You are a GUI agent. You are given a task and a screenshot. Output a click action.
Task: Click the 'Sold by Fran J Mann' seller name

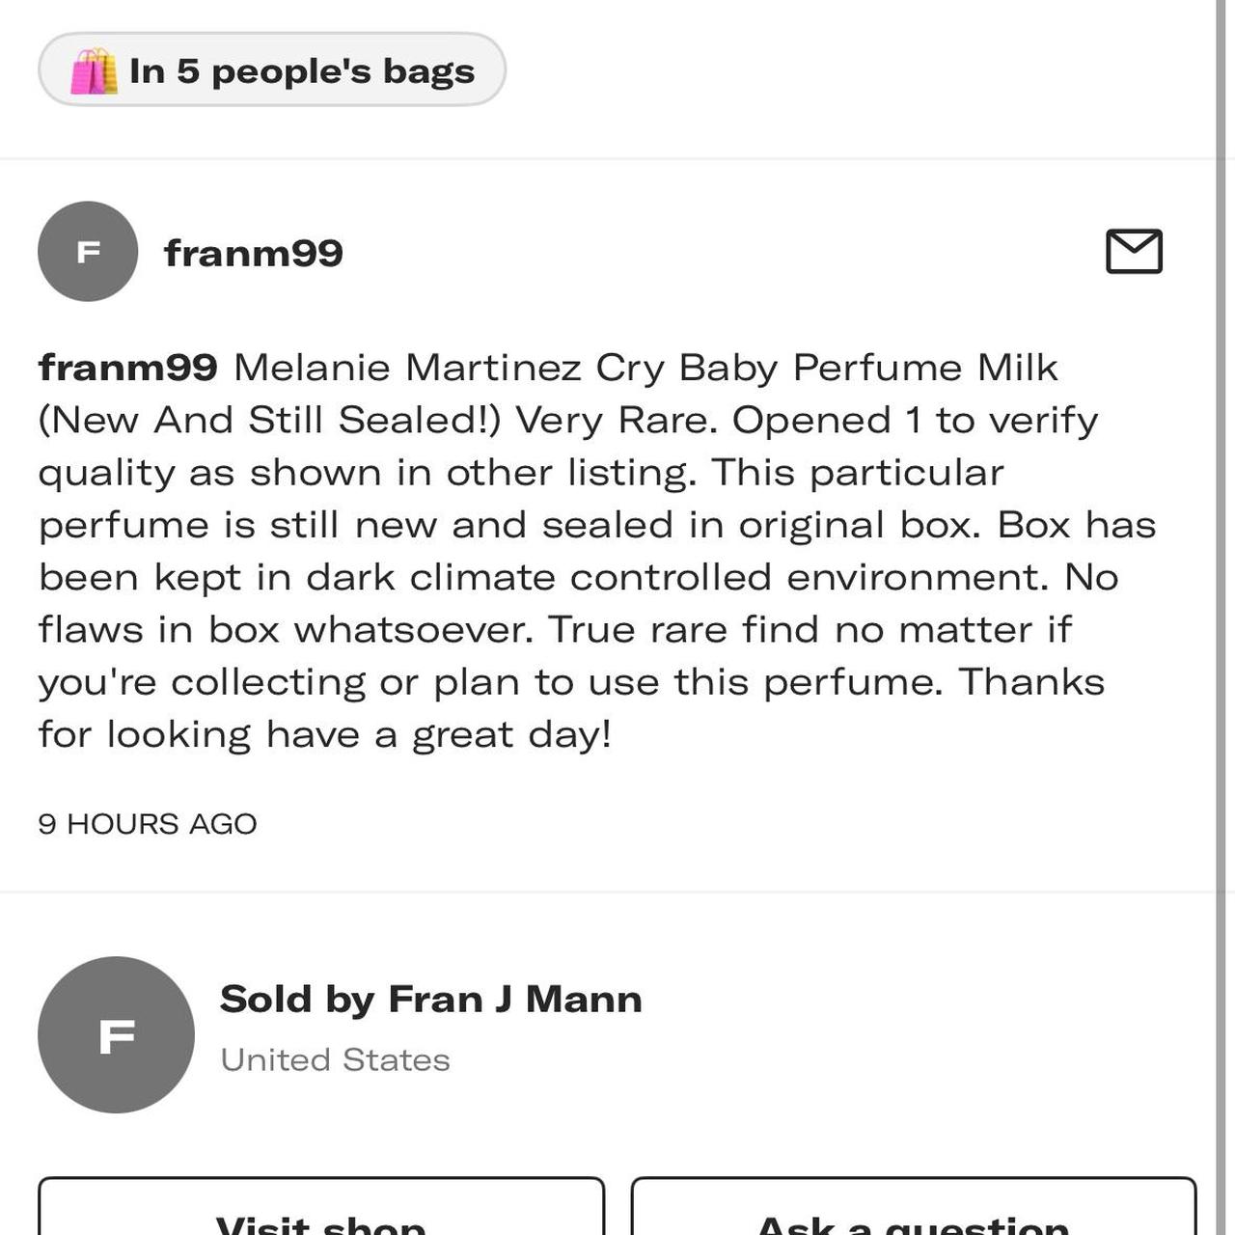tap(431, 999)
